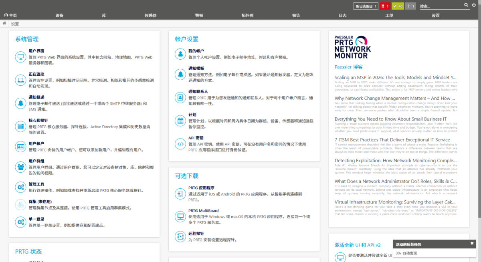Close the 活动的后台任务 popup
Viewport: 481px width, 262px height.
pos(472,243)
